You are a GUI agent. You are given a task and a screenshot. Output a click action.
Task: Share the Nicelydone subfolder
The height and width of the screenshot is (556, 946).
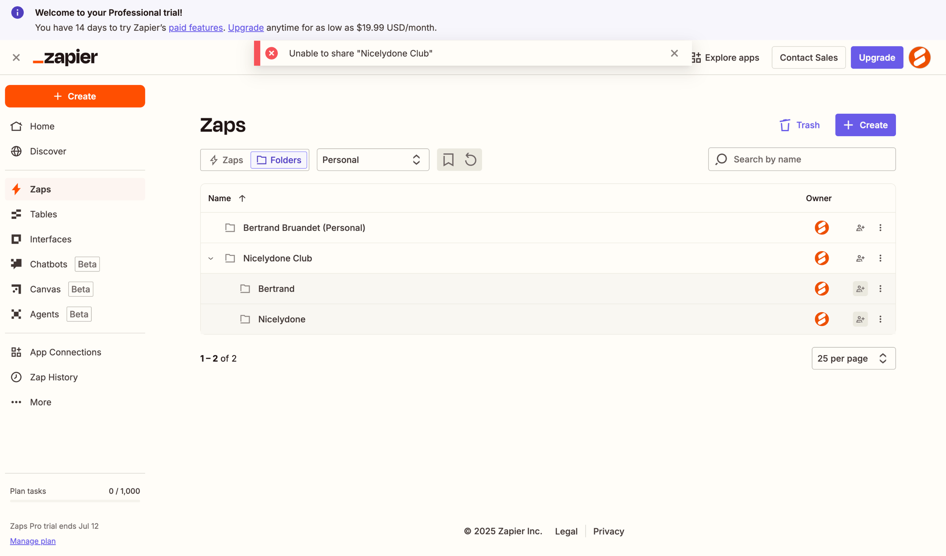click(860, 319)
